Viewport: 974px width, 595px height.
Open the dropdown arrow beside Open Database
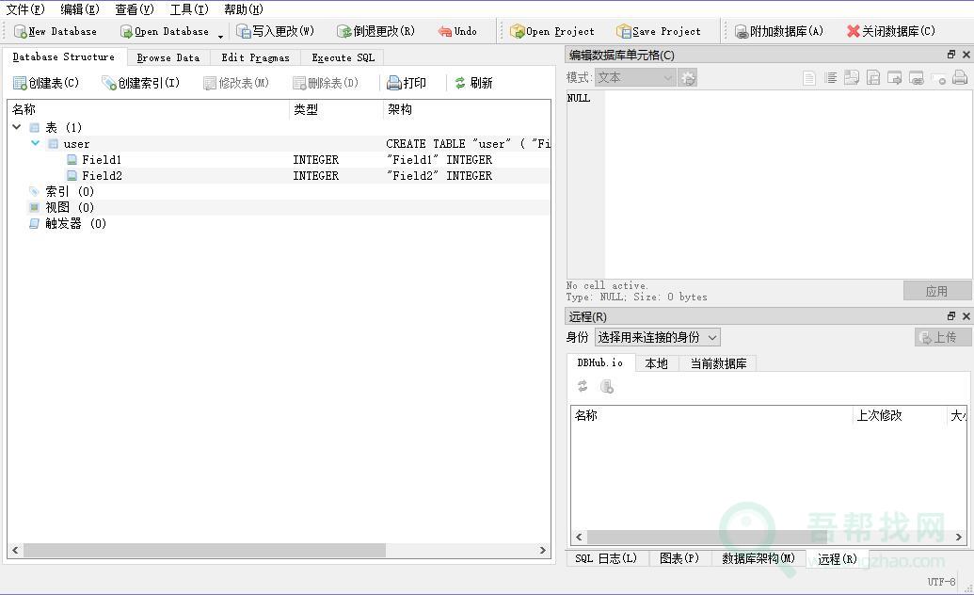220,35
